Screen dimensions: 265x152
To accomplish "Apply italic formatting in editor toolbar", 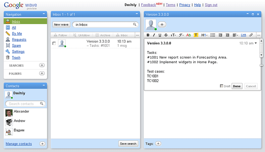I will (x=154, y=35).
